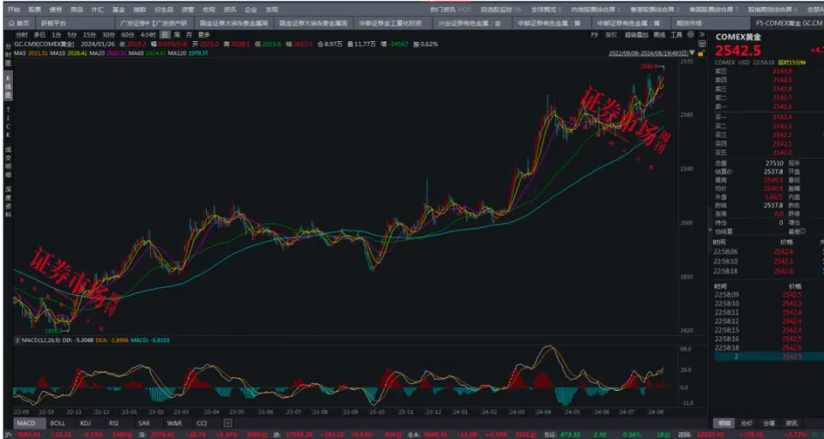The image size is (824, 439).
Task: Click the double-arrow expand icon beside settings
Action: click(701, 35)
